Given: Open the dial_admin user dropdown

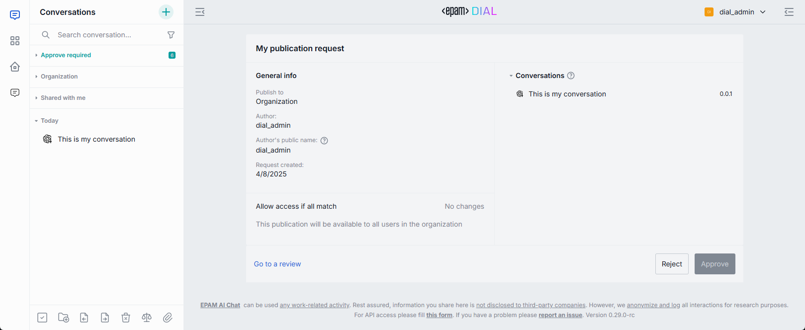Looking at the screenshot, I should click(735, 12).
